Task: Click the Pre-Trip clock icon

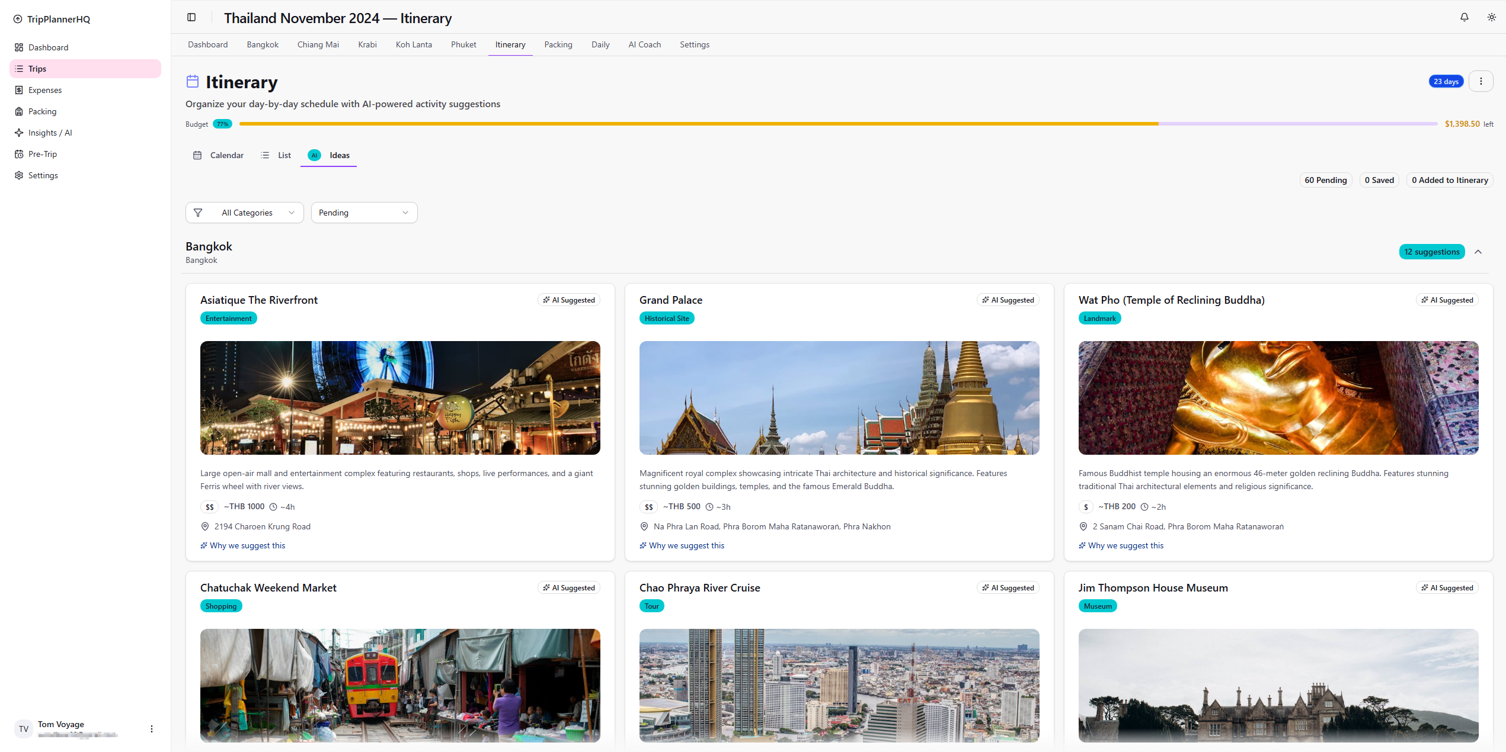Action: 20,154
